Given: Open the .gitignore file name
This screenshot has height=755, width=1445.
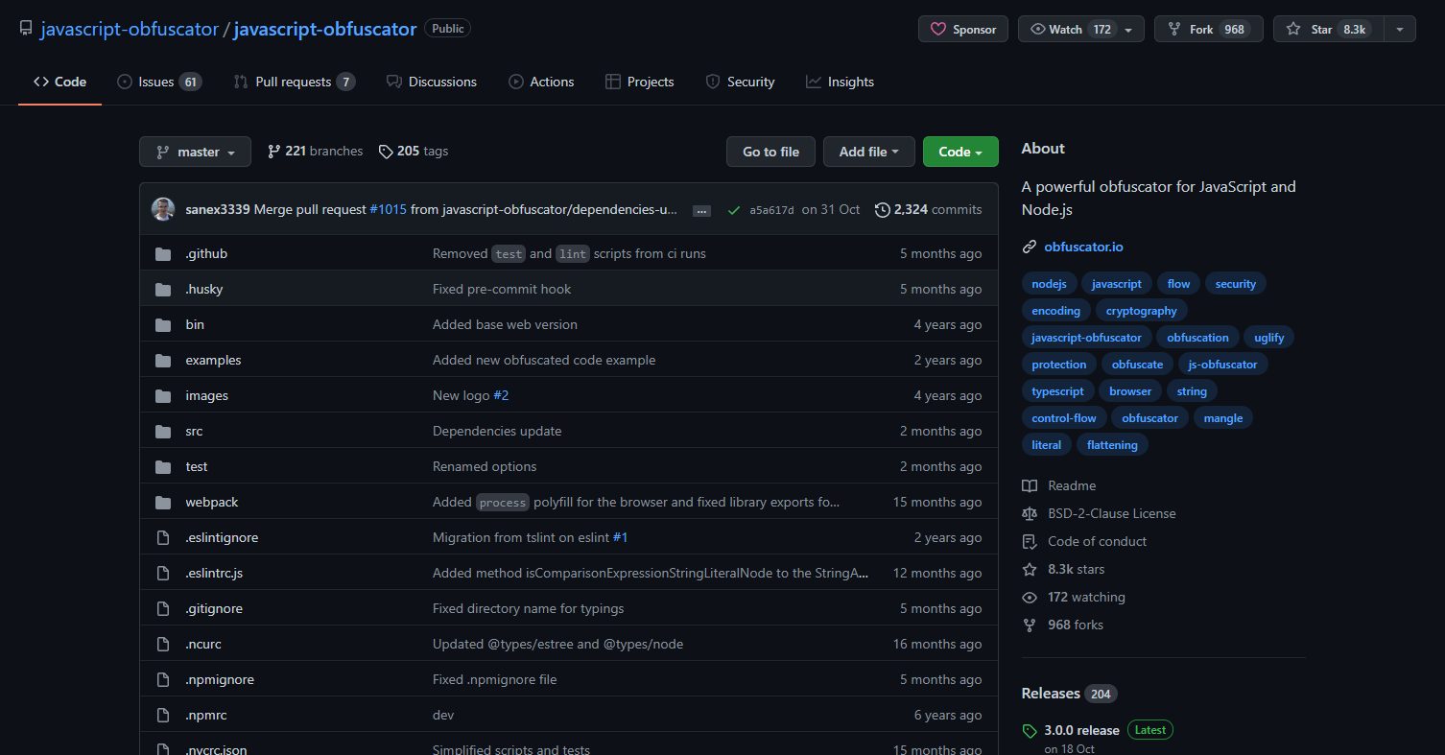Looking at the screenshot, I should (214, 608).
